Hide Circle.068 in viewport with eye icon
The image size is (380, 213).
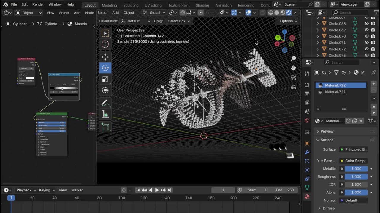click(x=367, y=24)
